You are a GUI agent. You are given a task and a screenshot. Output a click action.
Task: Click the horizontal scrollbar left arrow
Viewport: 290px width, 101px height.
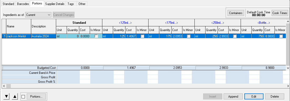click(4, 86)
